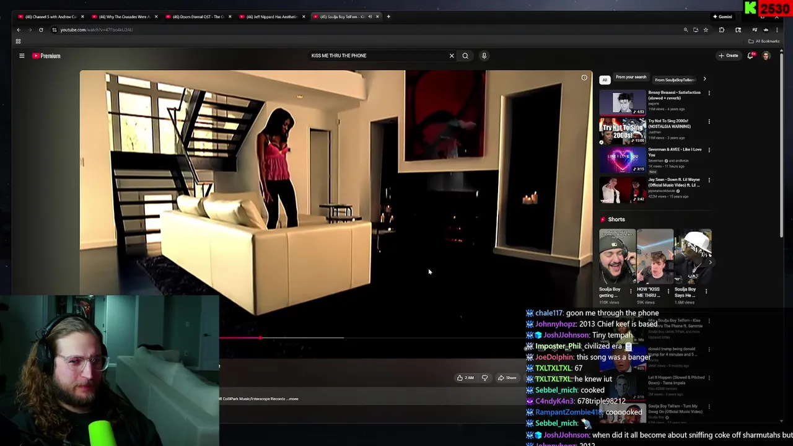The height and width of the screenshot is (446, 793).
Task: Open the browser extensions puzzle icon
Action: (x=722, y=30)
